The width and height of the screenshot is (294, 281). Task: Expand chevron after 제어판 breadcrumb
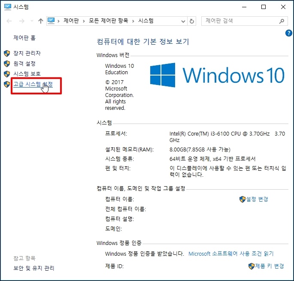point(84,21)
